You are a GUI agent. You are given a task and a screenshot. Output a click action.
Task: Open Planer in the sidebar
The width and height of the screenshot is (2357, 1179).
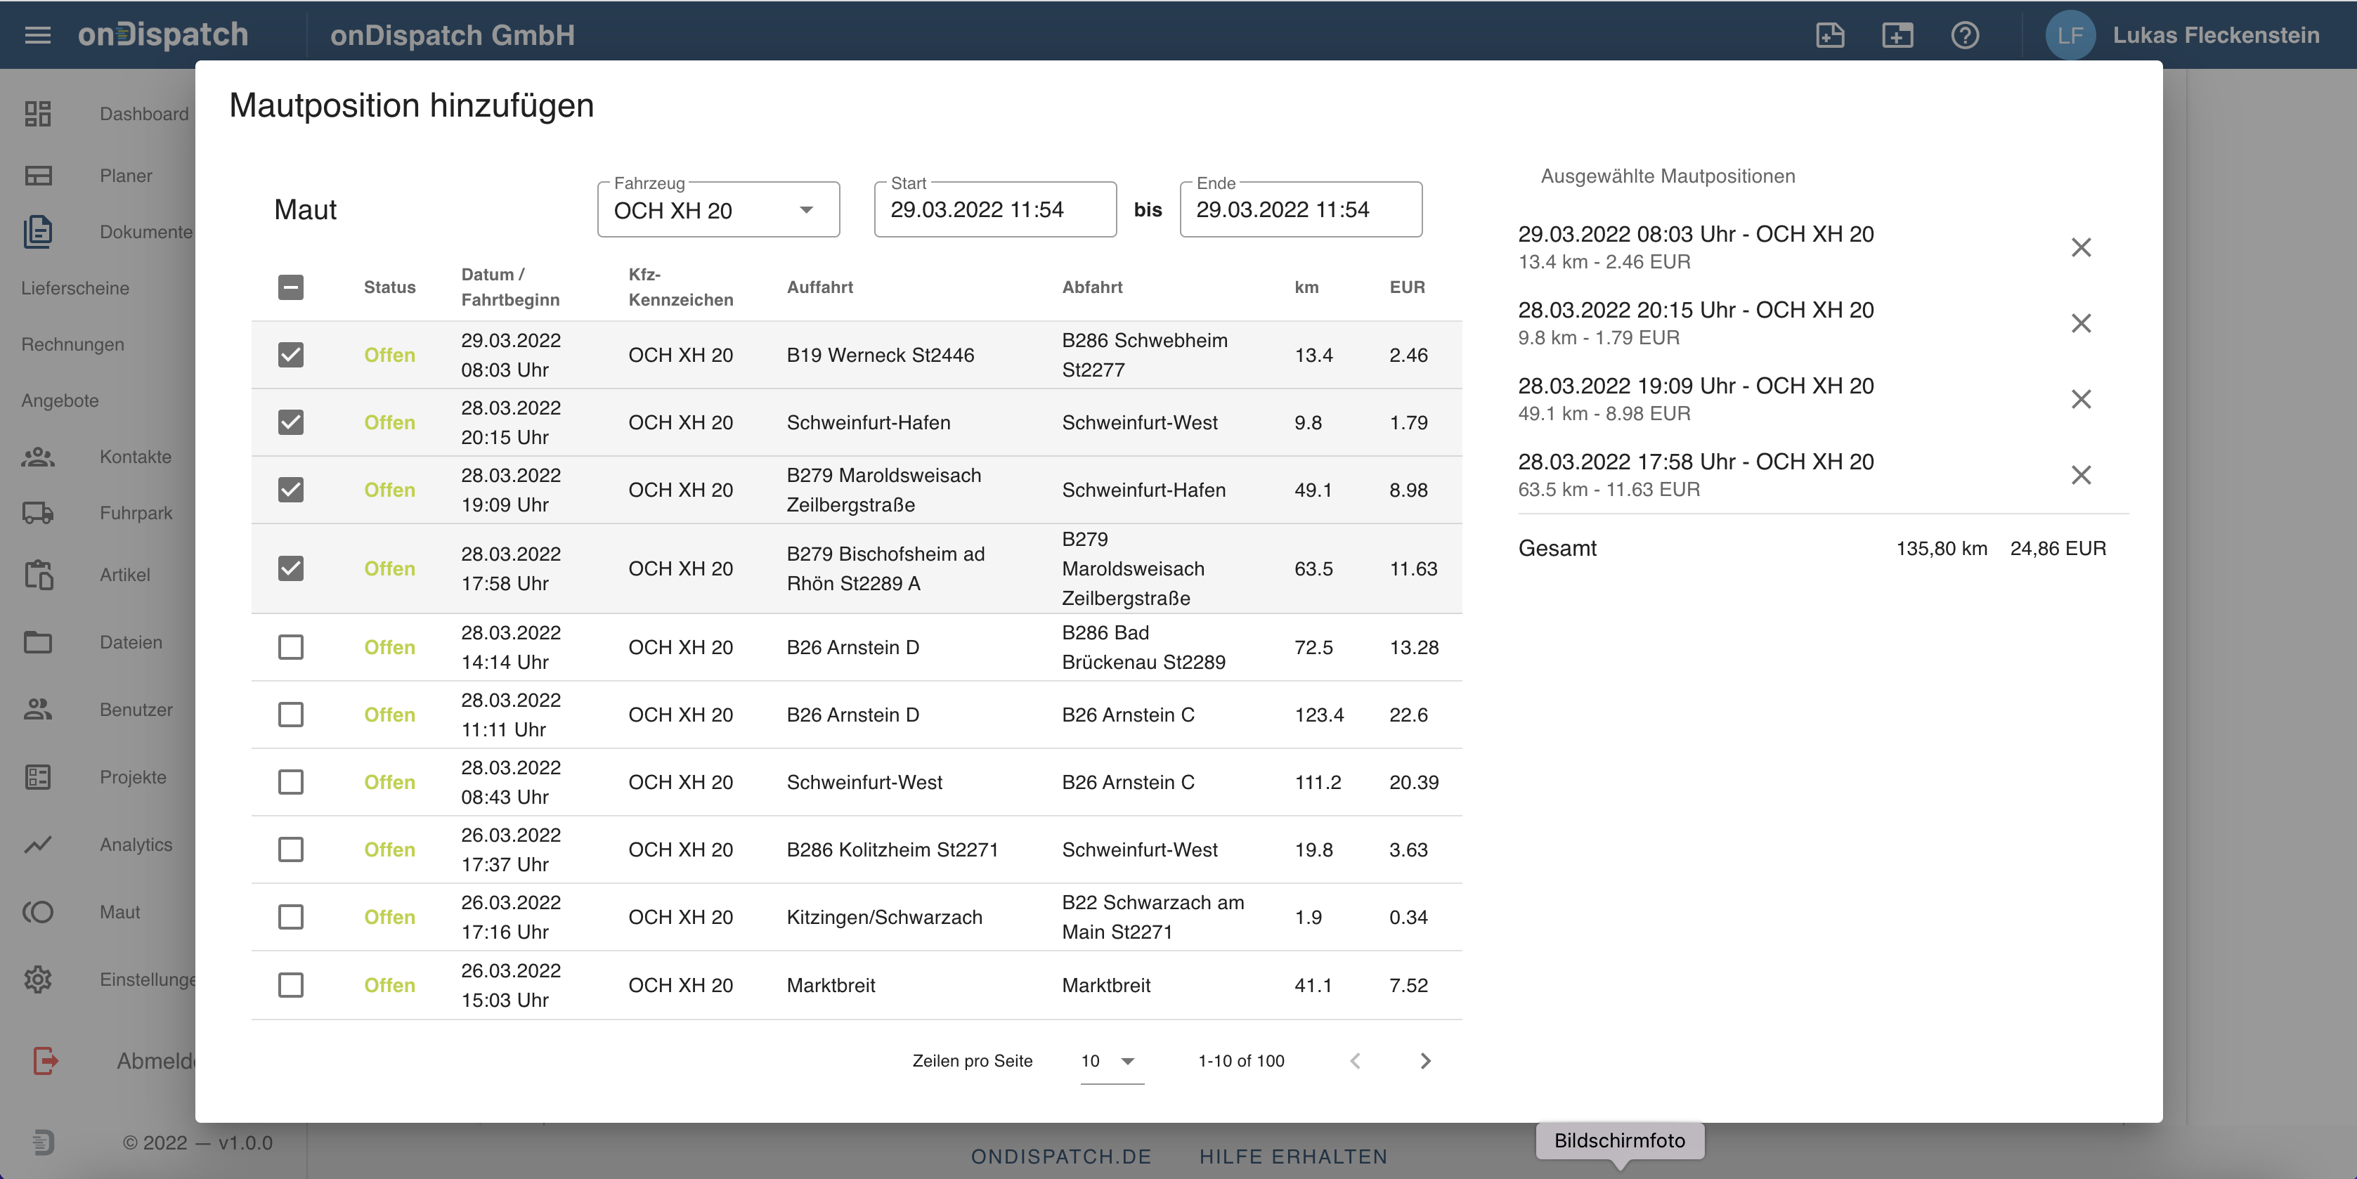click(x=125, y=176)
